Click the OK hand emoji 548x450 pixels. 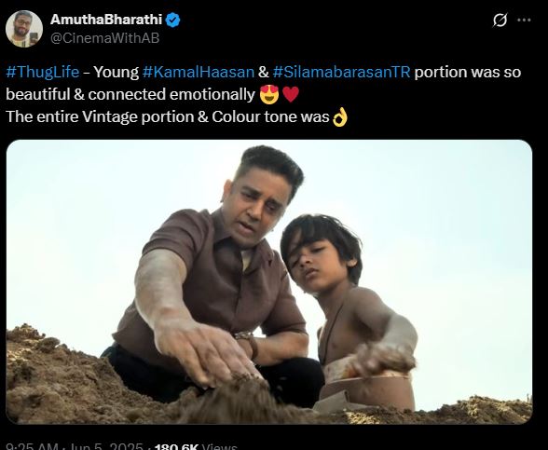[x=339, y=116]
